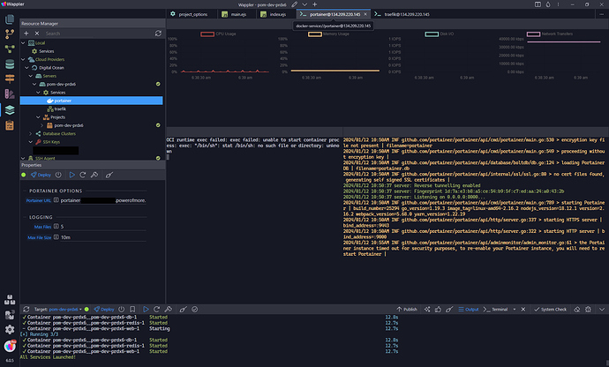This screenshot has height=367, width=609.
Task: Click the restart icon in Properties toolbar
Action: (x=83, y=175)
